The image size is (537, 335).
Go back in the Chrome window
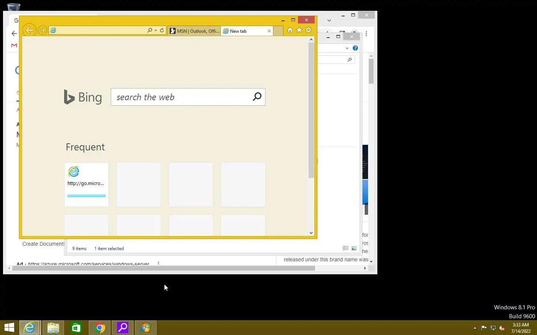(14, 33)
